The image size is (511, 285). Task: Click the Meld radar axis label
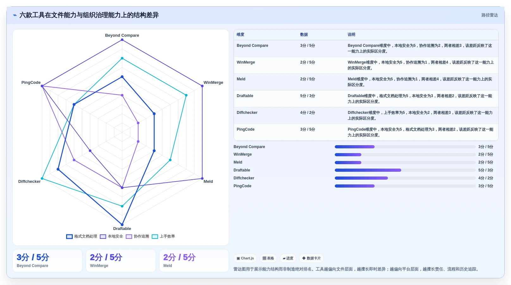click(x=208, y=182)
